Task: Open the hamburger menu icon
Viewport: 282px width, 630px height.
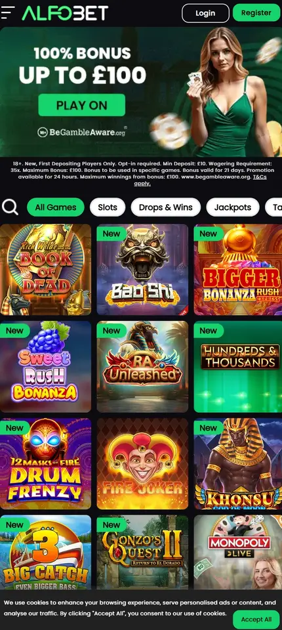Action: pos(8,13)
